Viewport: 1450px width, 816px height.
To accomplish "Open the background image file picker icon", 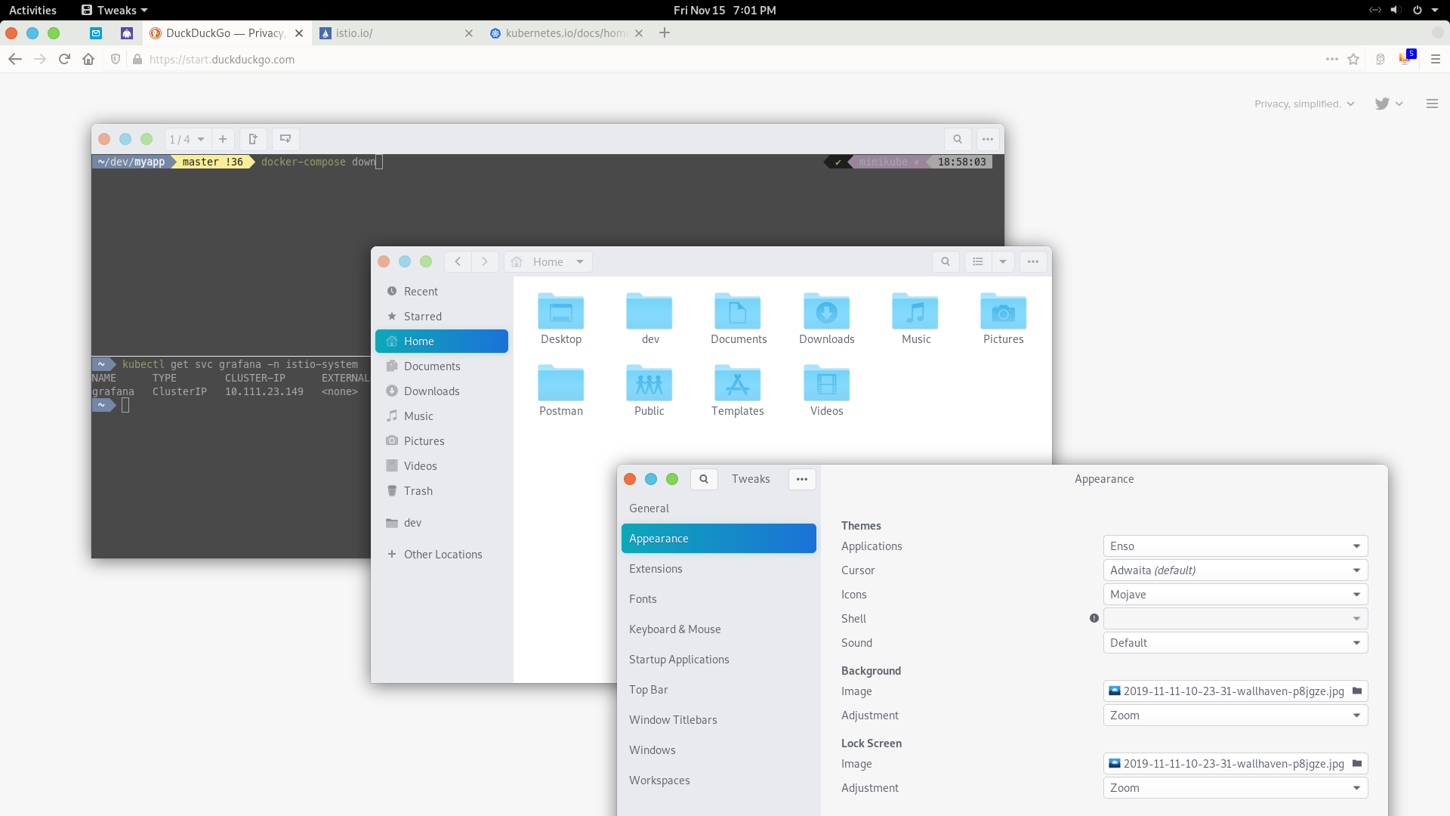I will tap(1356, 691).
